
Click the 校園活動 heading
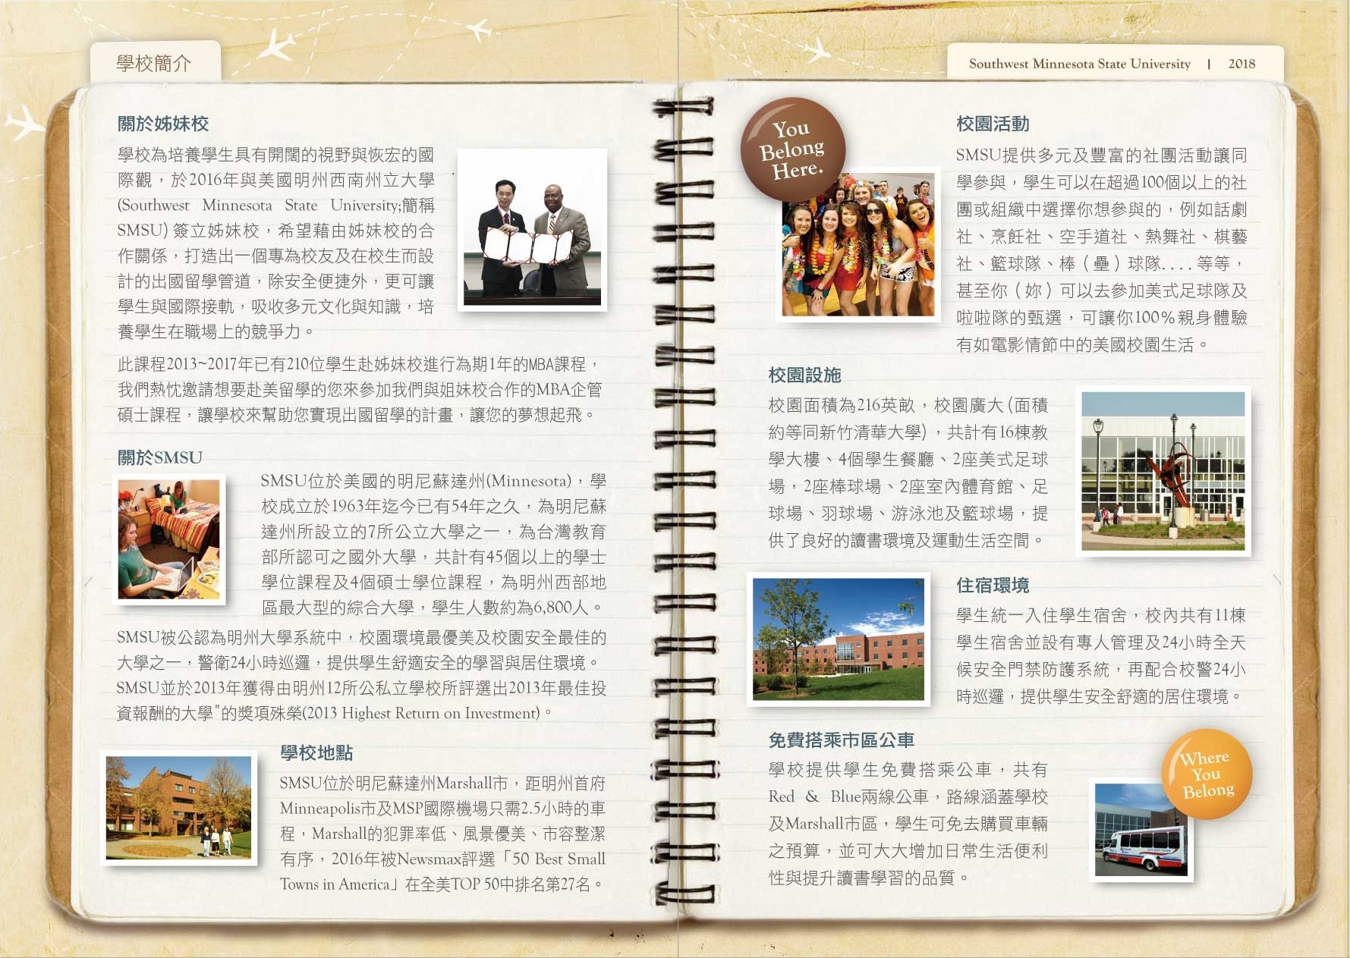pos(993,124)
